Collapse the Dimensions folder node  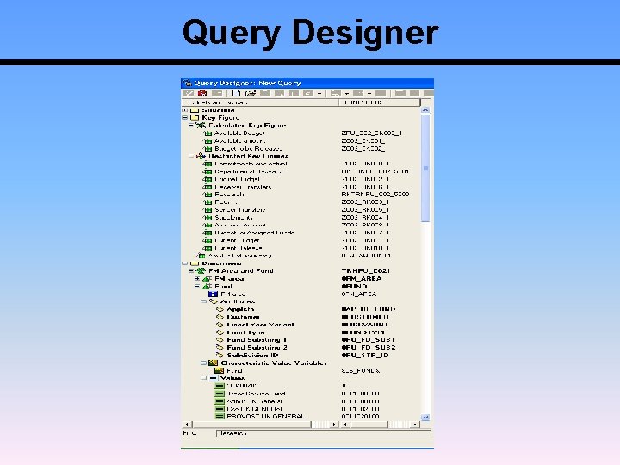pyautogui.click(x=184, y=263)
